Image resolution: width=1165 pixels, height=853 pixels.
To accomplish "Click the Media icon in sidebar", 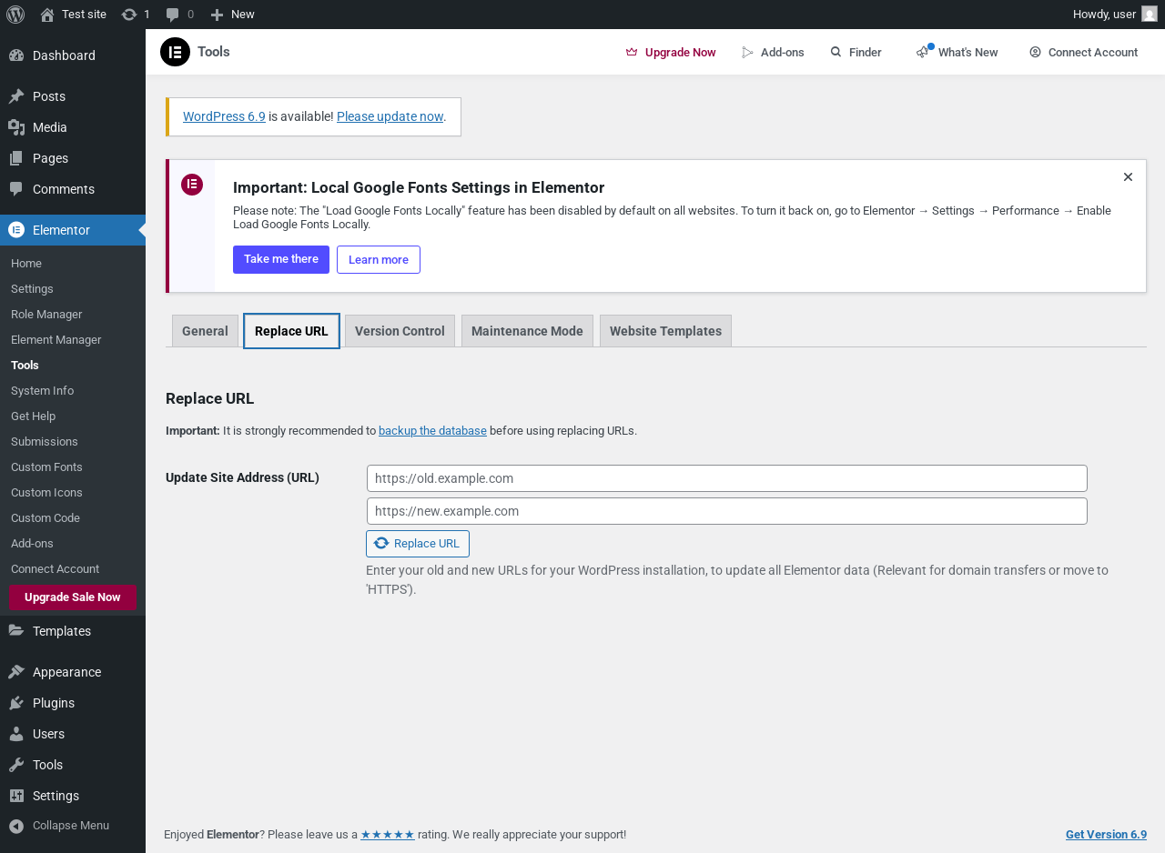I will point(16,127).
